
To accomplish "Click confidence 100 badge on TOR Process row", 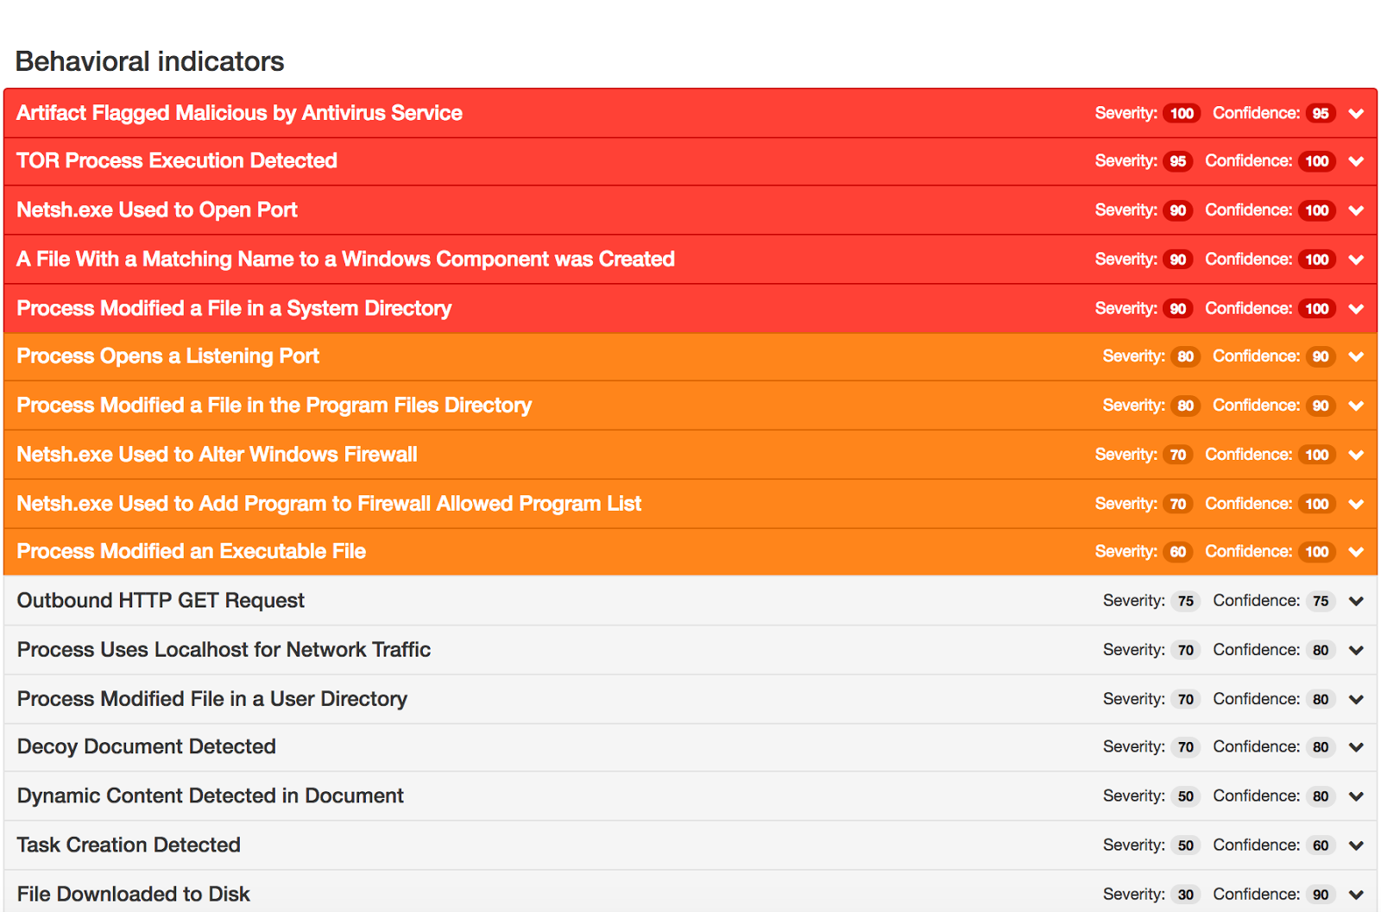I will point(1316,161).
